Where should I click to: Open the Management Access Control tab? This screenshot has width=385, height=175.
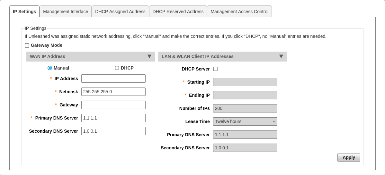pyautogui.click(x=239, y=12)
